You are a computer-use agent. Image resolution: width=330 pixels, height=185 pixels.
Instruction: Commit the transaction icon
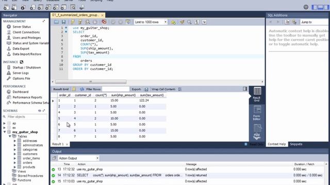[113, 22]
